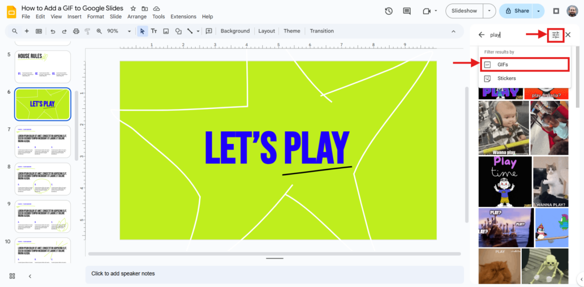Click the Paint format roller icon
The height and width of the screenshot is (287, 584).
coord(88,31)
